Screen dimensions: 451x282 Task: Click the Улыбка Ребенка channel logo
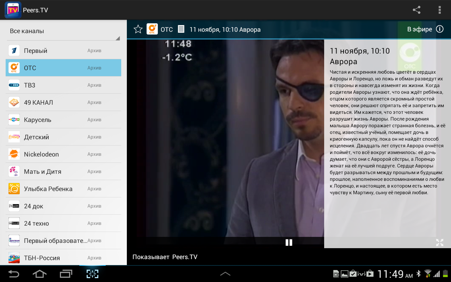[x=14, y=189]
